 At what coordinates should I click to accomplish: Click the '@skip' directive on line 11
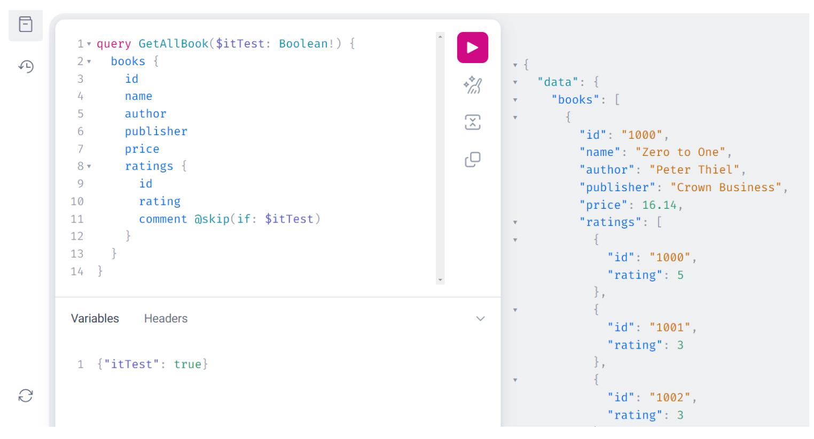tap(212, 219)
